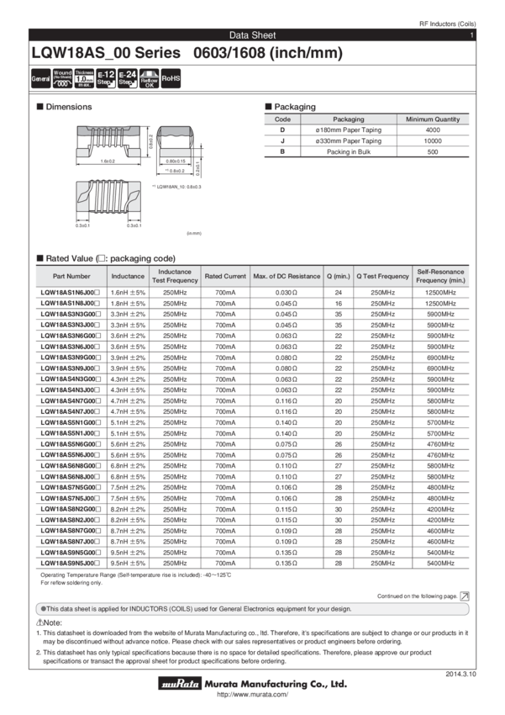
Task: Click the For reflow soldering only note
Action: point(71,583)
